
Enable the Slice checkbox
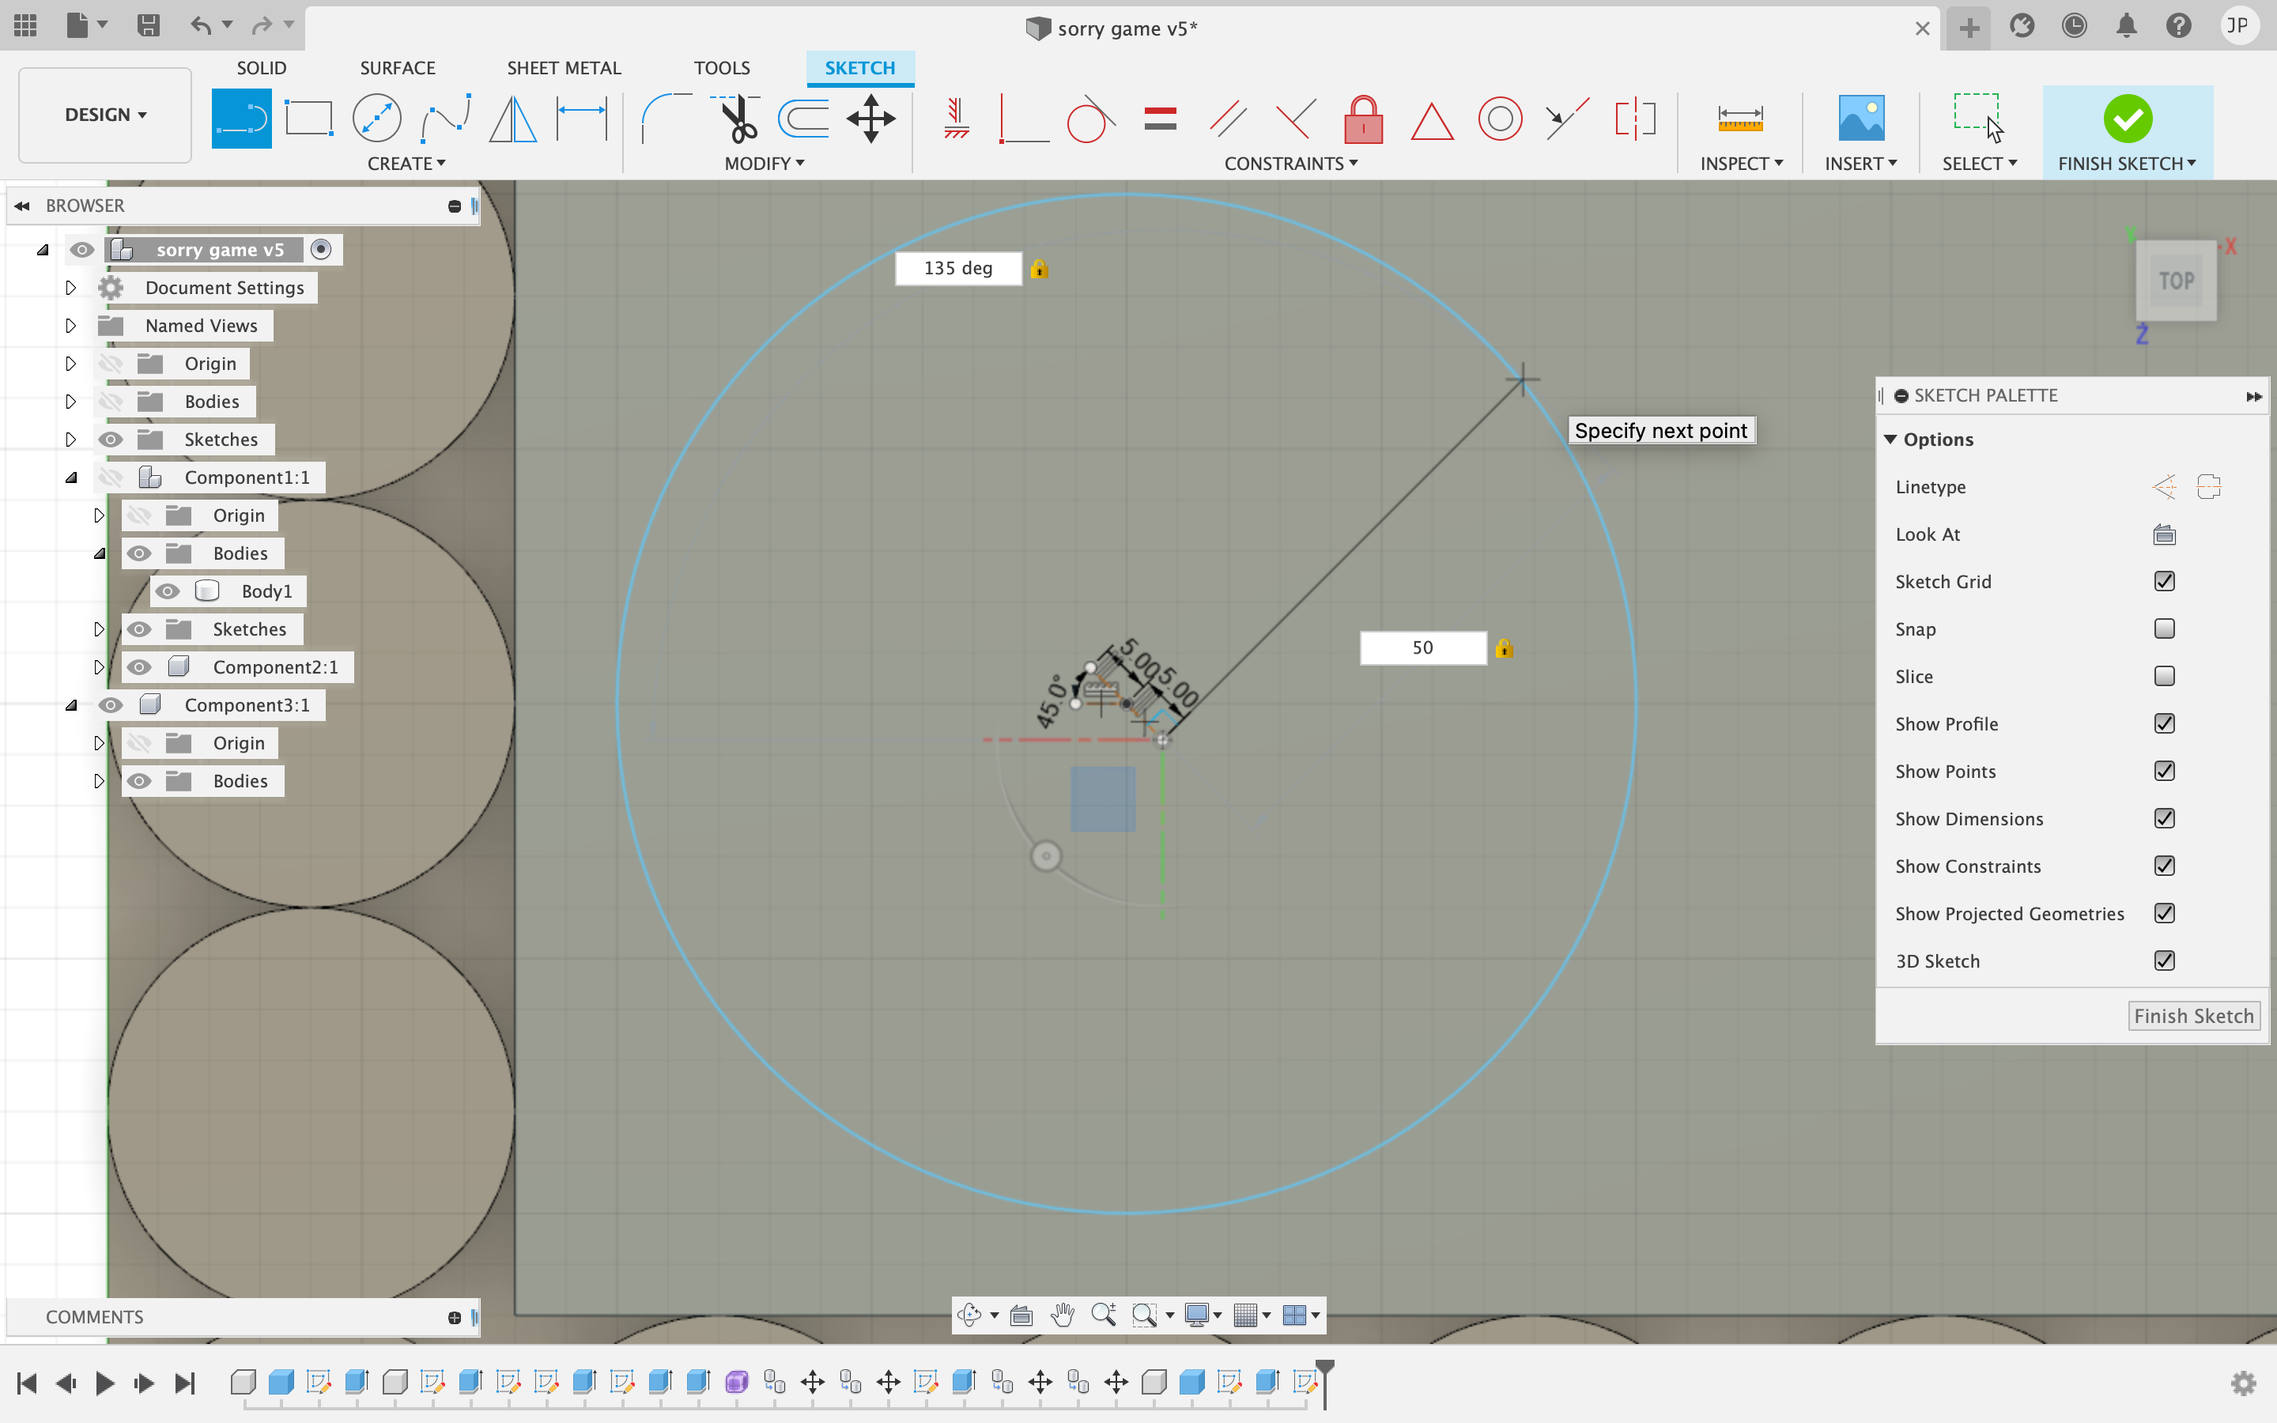coord(2164,676)
